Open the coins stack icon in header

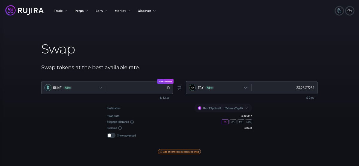[x=339, y=11]
